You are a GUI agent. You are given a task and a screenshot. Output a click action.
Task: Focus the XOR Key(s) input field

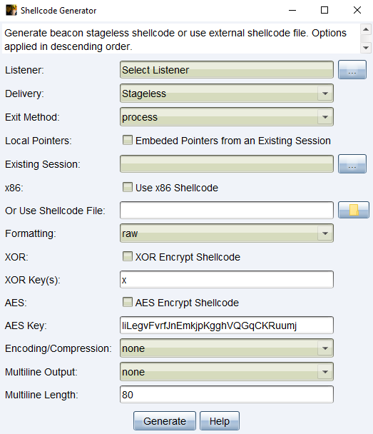227,280
